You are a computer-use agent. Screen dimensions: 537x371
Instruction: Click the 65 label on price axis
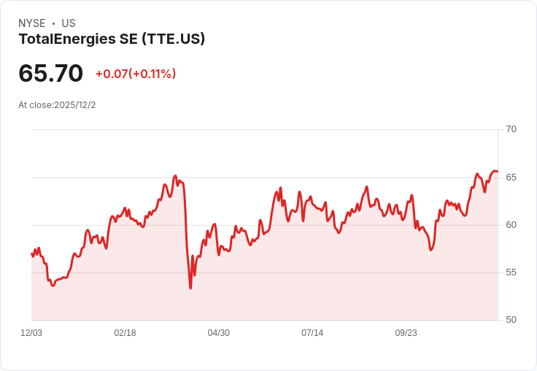(x=511, y=177)
